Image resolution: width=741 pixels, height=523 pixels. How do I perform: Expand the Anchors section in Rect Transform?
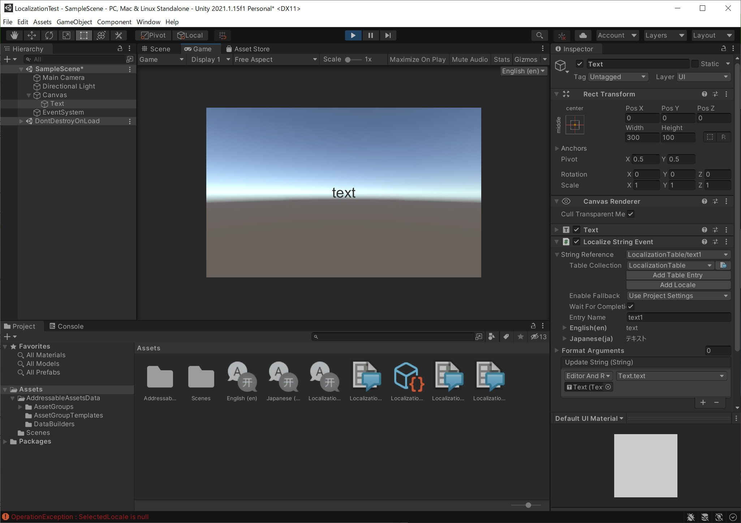pos(557,148)
